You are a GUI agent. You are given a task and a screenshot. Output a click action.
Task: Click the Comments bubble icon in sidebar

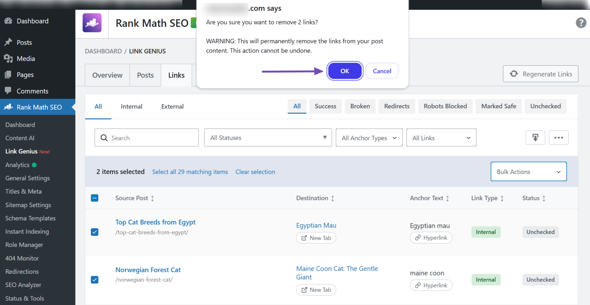(x=8, y=91)
